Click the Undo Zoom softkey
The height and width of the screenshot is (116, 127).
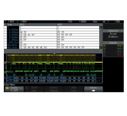point(74,89)
